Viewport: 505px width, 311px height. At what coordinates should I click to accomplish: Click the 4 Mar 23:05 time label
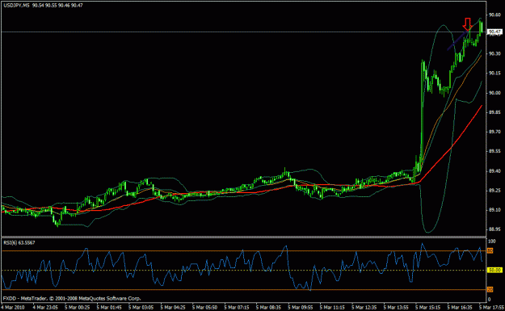tap(45, 308)
